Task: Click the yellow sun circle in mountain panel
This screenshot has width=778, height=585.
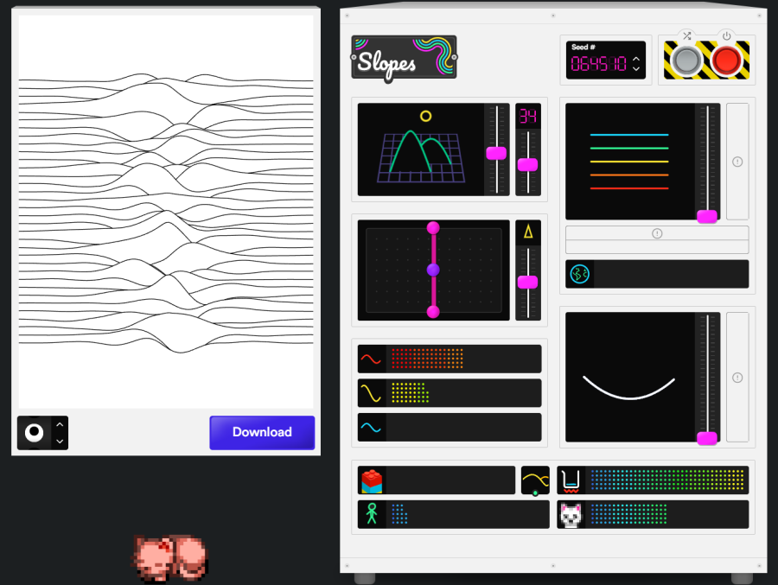Action: click(x=425, y=116)
